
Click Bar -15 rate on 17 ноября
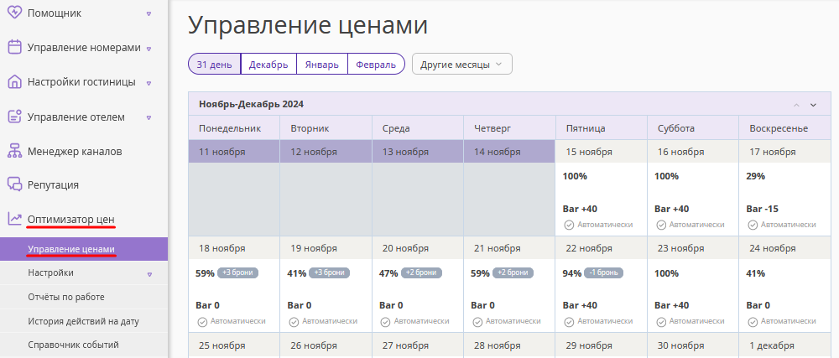pos(763,209)
